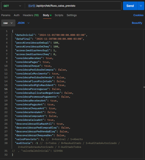Click the consideraPromessaPagamento key

click(x=37, y=97)
